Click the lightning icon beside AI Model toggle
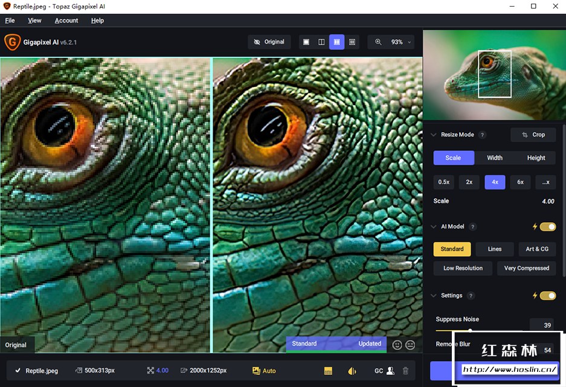 click(x=535, y=226)
